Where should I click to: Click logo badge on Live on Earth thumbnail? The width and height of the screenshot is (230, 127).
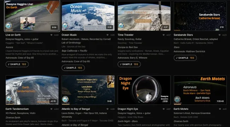pyautogui.click(x=8, y=26)
